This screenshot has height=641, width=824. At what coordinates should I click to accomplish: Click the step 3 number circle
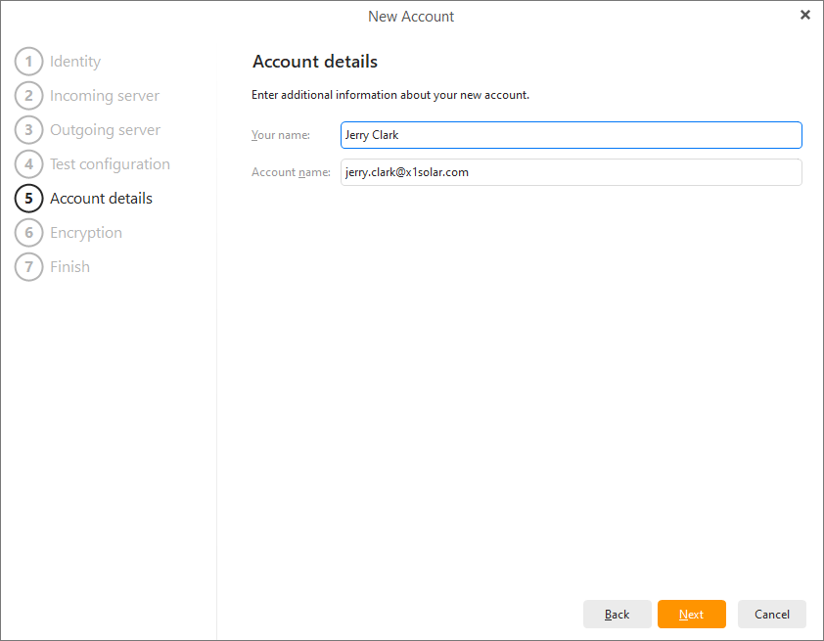point(29,130)
